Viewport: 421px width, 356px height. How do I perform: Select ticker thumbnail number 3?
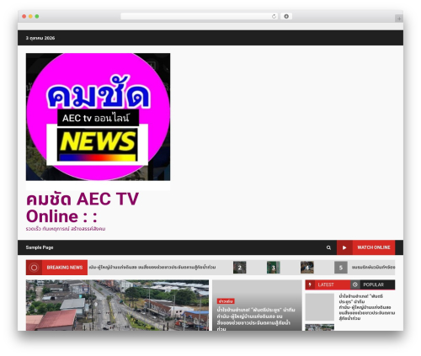pos(273,268)
